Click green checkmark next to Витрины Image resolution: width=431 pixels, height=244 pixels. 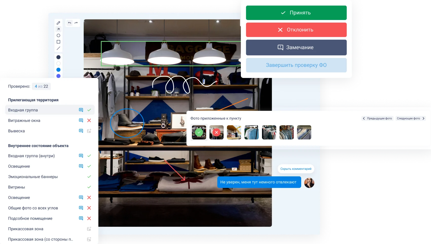89,187
